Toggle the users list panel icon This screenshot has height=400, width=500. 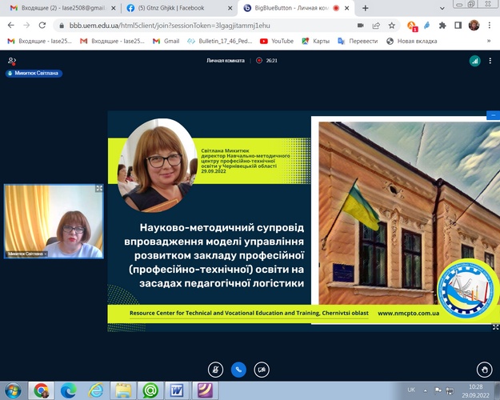(x=12, y=60)
